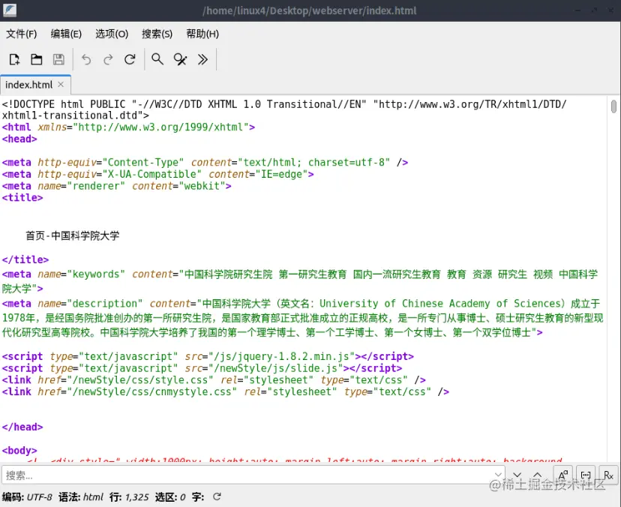Open the 文件(F) menu
621x507 pixels.
[x=22, y=34]
